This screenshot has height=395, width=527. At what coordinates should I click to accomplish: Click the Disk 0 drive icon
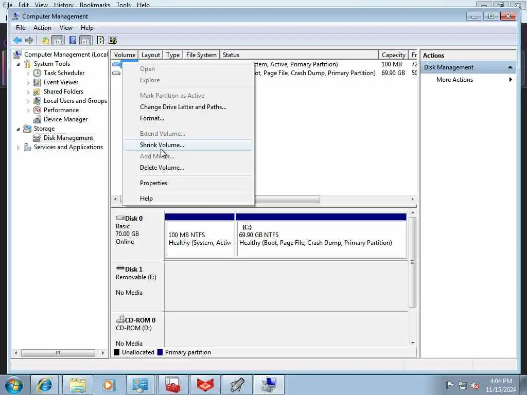tap(120, 218)
